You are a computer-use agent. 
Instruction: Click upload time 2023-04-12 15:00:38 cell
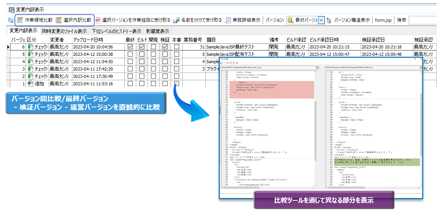[98, 54]
